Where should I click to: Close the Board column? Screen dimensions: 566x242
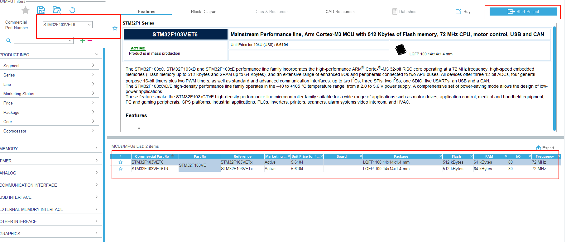click(x=361, y=156)
